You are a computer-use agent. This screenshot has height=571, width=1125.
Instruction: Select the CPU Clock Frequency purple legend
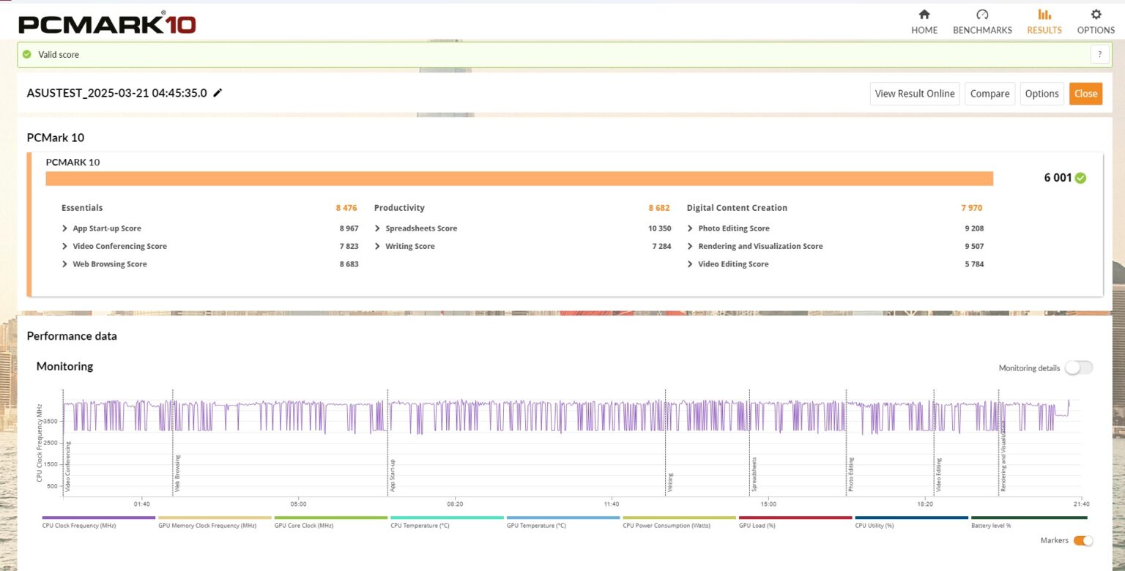coord(99,518)
